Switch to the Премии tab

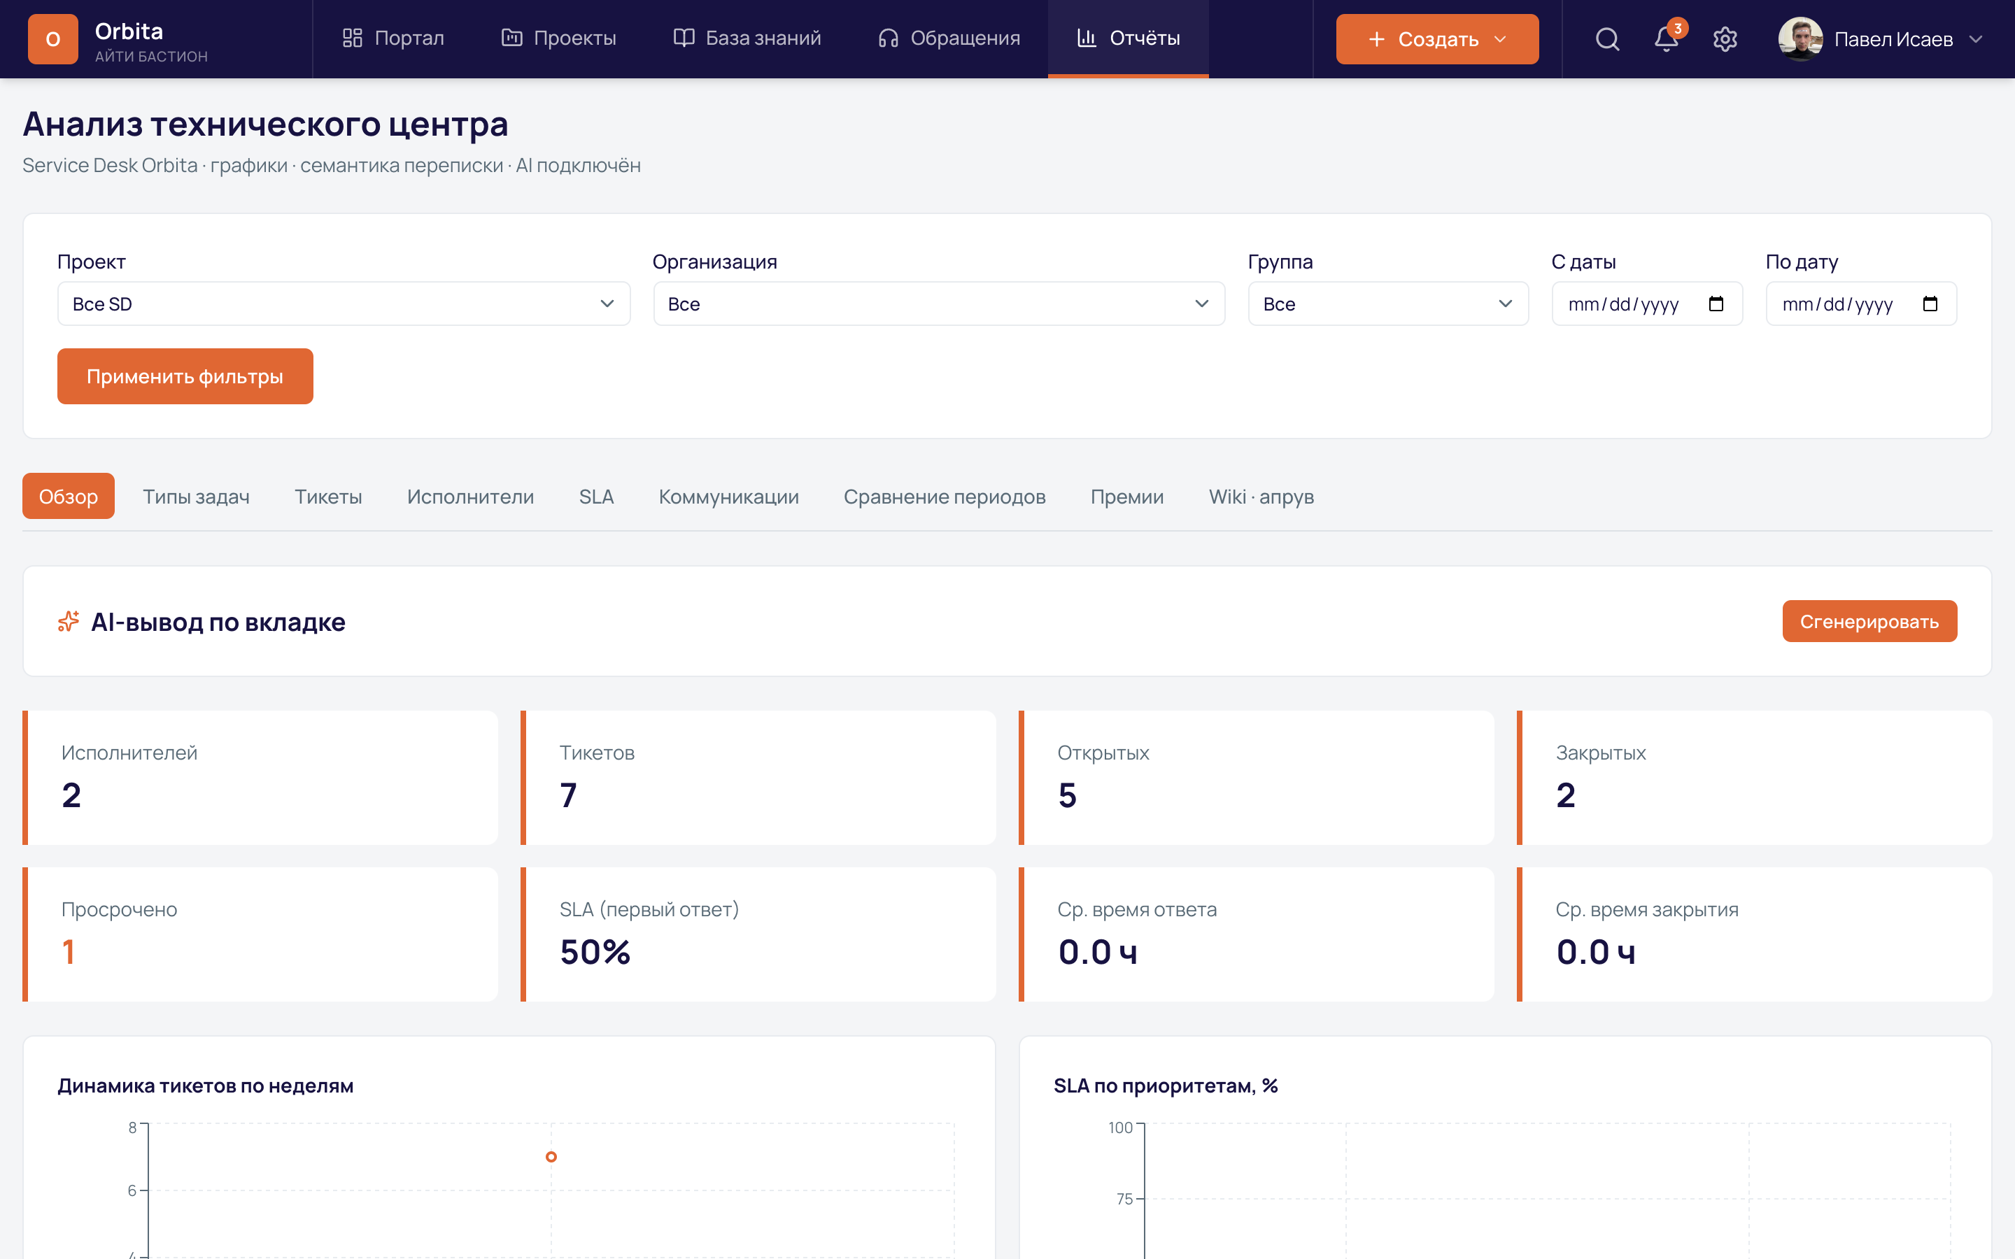point(1127,497)
